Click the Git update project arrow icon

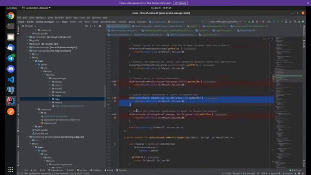274,21
